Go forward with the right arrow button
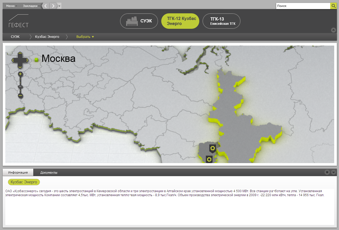Screen dimensions: 339x230 (53, 6)
